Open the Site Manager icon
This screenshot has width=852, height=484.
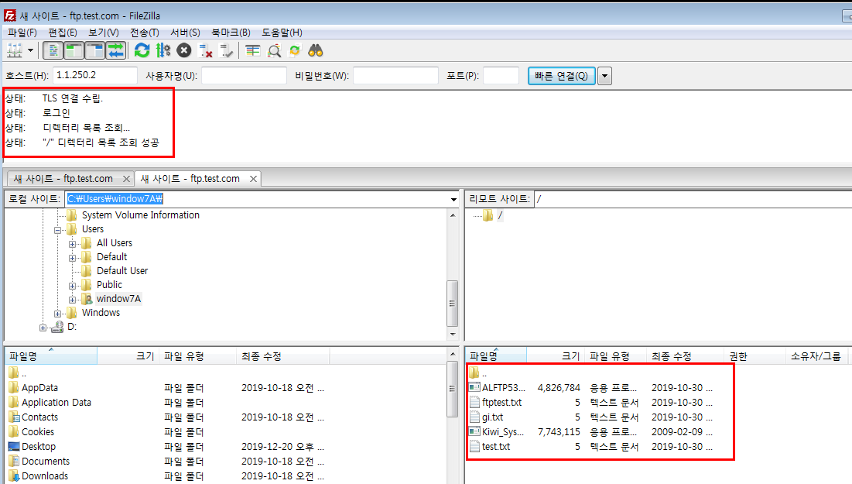pyautogui.click(x=15, y=50)
